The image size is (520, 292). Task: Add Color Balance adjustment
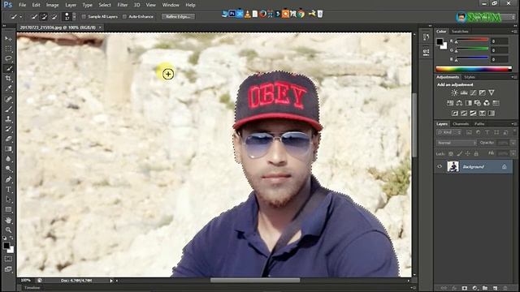(x=459, y=103)
